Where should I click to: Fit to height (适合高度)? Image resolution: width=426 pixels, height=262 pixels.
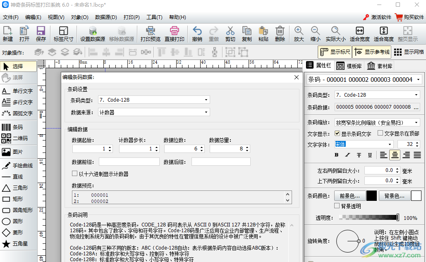384,33
